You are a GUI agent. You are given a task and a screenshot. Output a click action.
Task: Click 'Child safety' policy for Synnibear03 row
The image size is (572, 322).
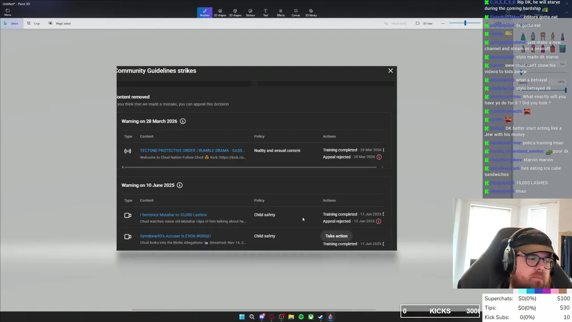coord(265,236)
